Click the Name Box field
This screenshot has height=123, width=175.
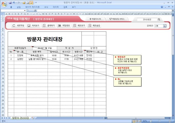point(12,10)
